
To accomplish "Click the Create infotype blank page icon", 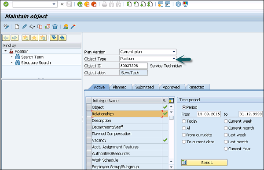I will click(17, 26).
